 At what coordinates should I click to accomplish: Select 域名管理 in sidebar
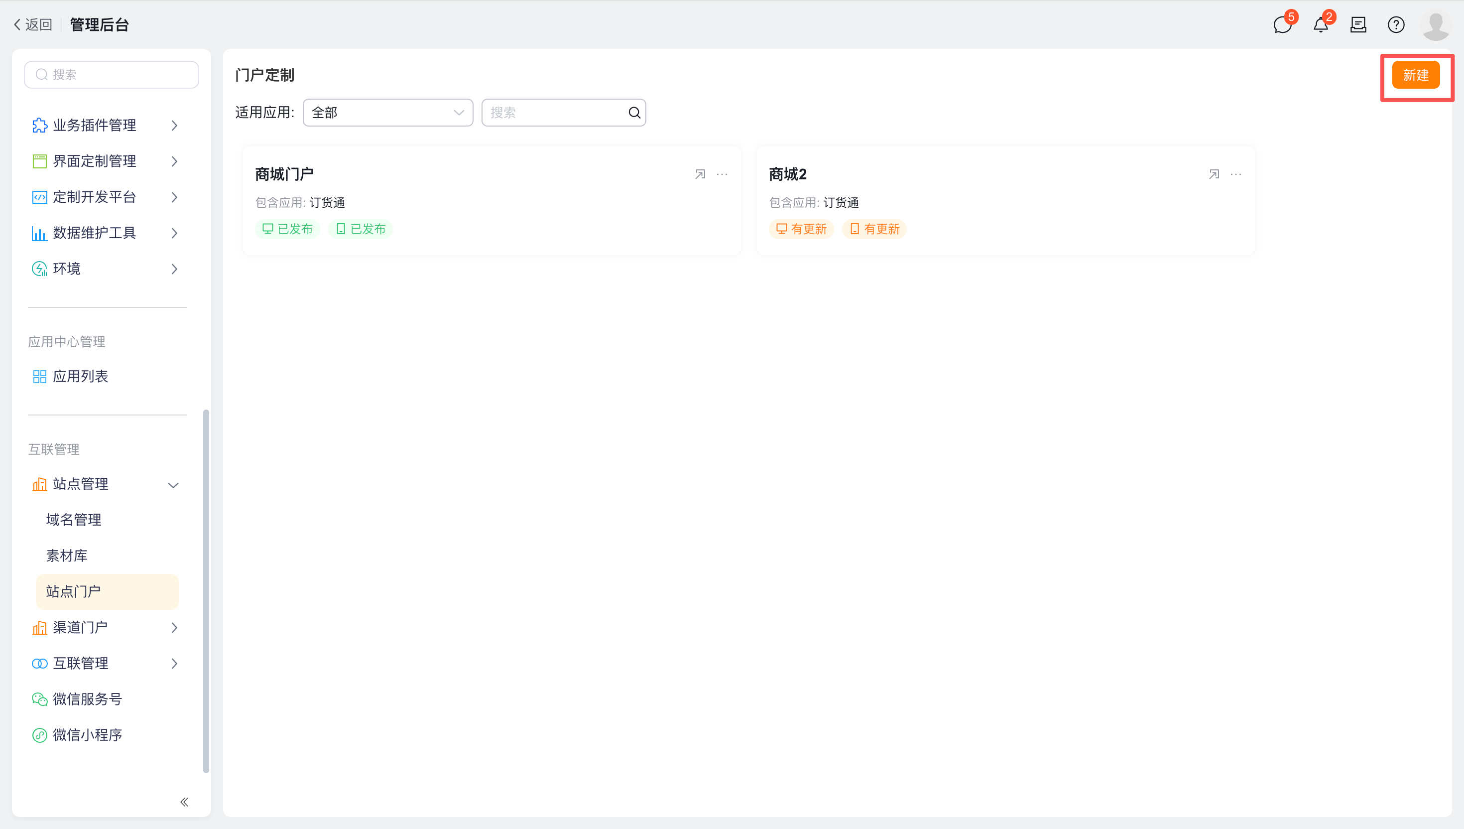74,520
